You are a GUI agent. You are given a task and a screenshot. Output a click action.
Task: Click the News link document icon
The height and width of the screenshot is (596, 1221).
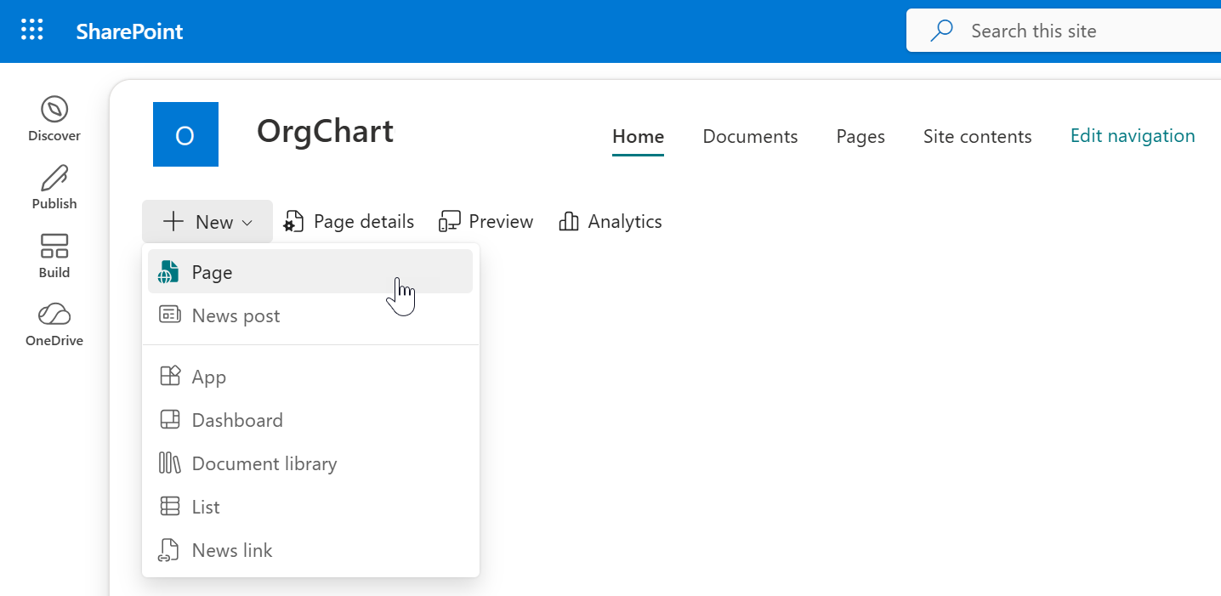[169, 550]
